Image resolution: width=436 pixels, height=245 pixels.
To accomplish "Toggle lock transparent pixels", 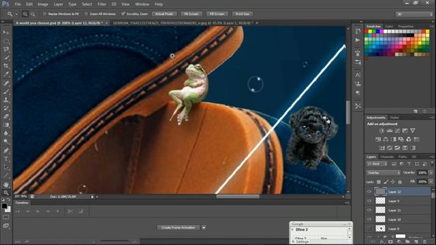I will click(x=379, y=182).
